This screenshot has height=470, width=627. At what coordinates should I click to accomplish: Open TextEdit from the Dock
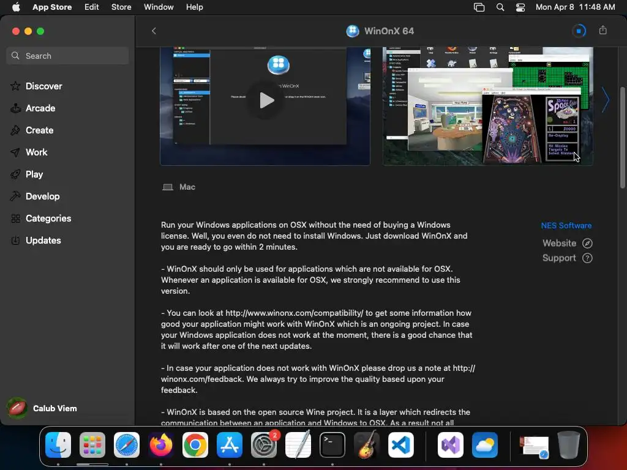point(298,444)
